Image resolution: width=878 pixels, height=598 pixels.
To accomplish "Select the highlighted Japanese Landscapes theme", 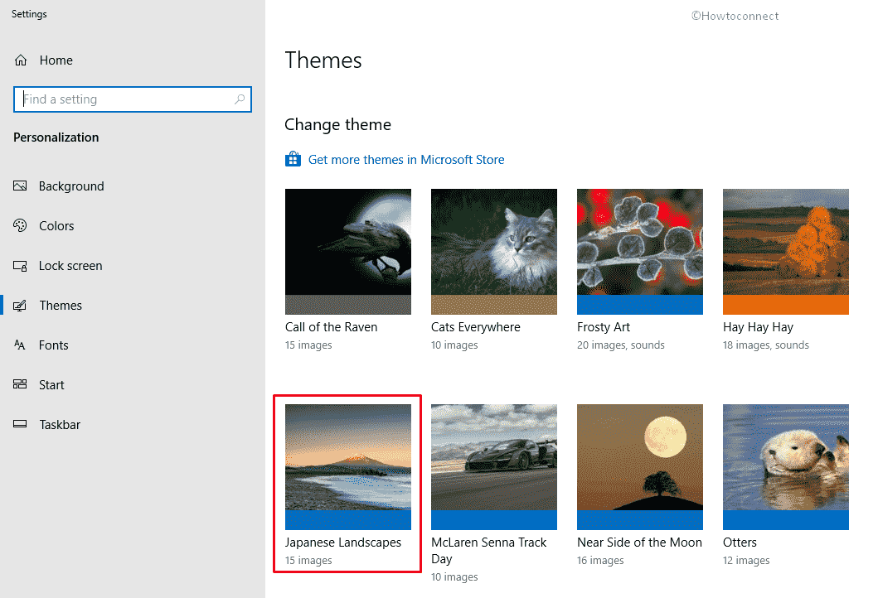I will (x=347, y=466).
